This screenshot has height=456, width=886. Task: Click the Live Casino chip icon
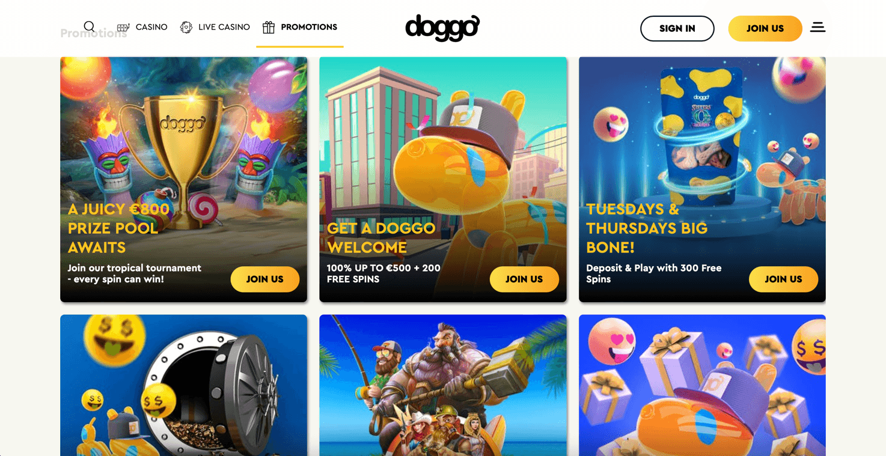point(186,27)
